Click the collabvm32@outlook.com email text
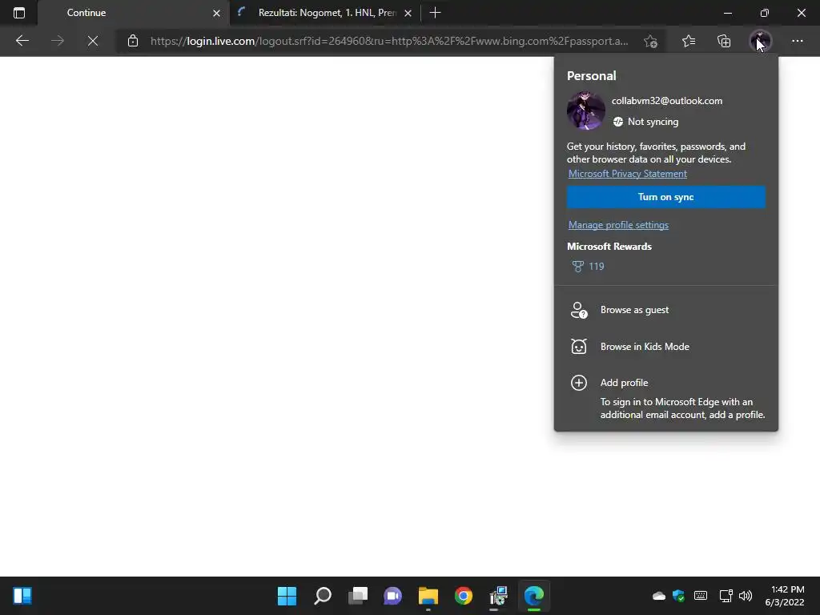 (x=667, y=101)
